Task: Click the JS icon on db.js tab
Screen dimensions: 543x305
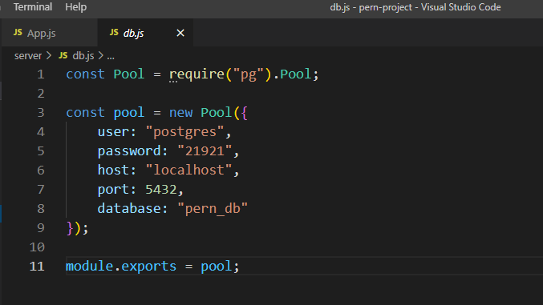Action: point(114,33)
